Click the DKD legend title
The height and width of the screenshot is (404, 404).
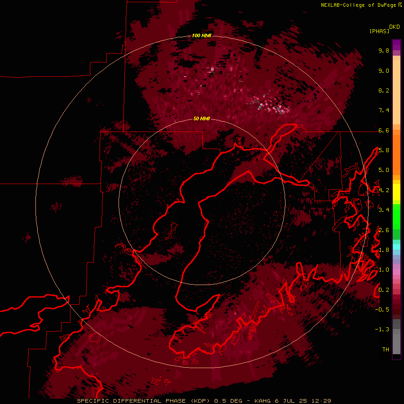tap(395, 27)
